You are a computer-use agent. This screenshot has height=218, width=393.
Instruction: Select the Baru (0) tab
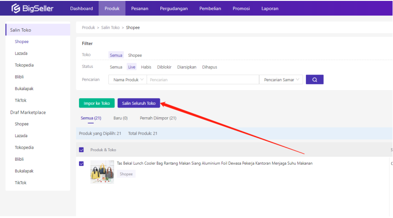click(x=120, y=118)
